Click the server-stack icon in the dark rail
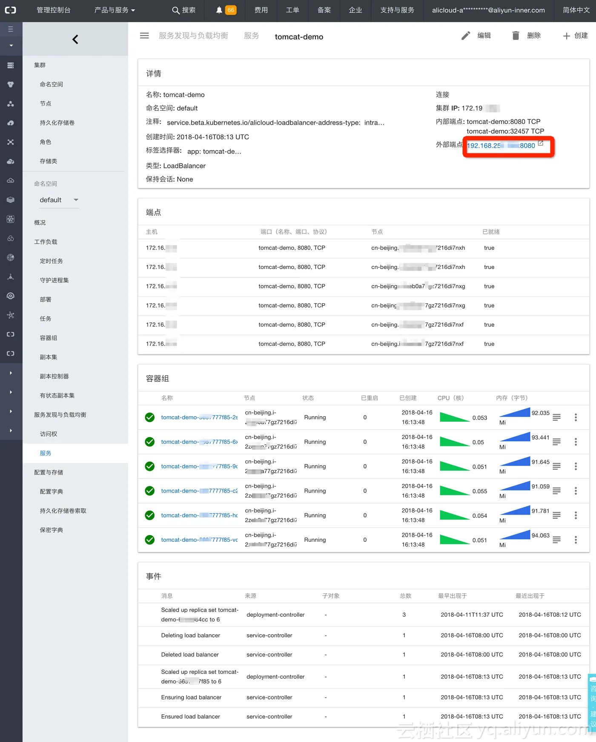Viewport: 596px width, 742px height. click(11, 65)
